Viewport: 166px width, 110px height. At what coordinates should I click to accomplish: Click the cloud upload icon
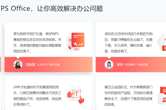tap(162, 42)
